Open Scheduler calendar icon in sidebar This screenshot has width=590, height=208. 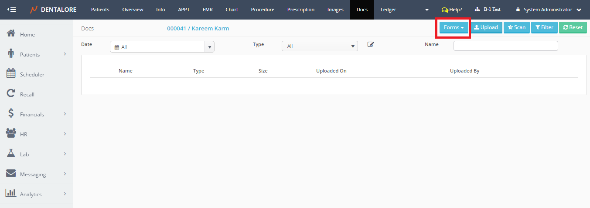11,74
